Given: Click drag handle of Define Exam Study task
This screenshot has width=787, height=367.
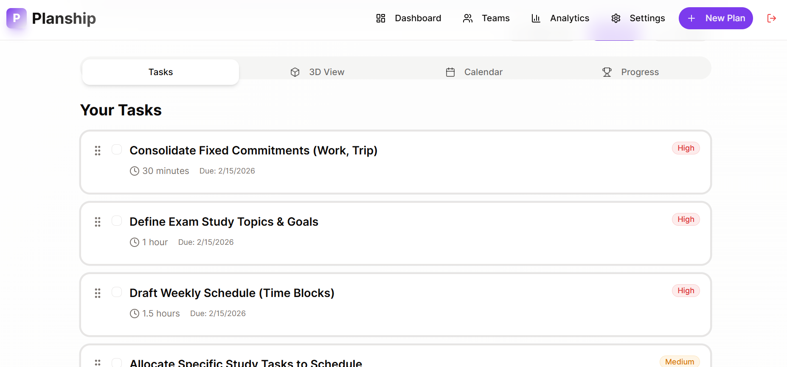Looking at the screenshot, I should (x=98, y=222).
